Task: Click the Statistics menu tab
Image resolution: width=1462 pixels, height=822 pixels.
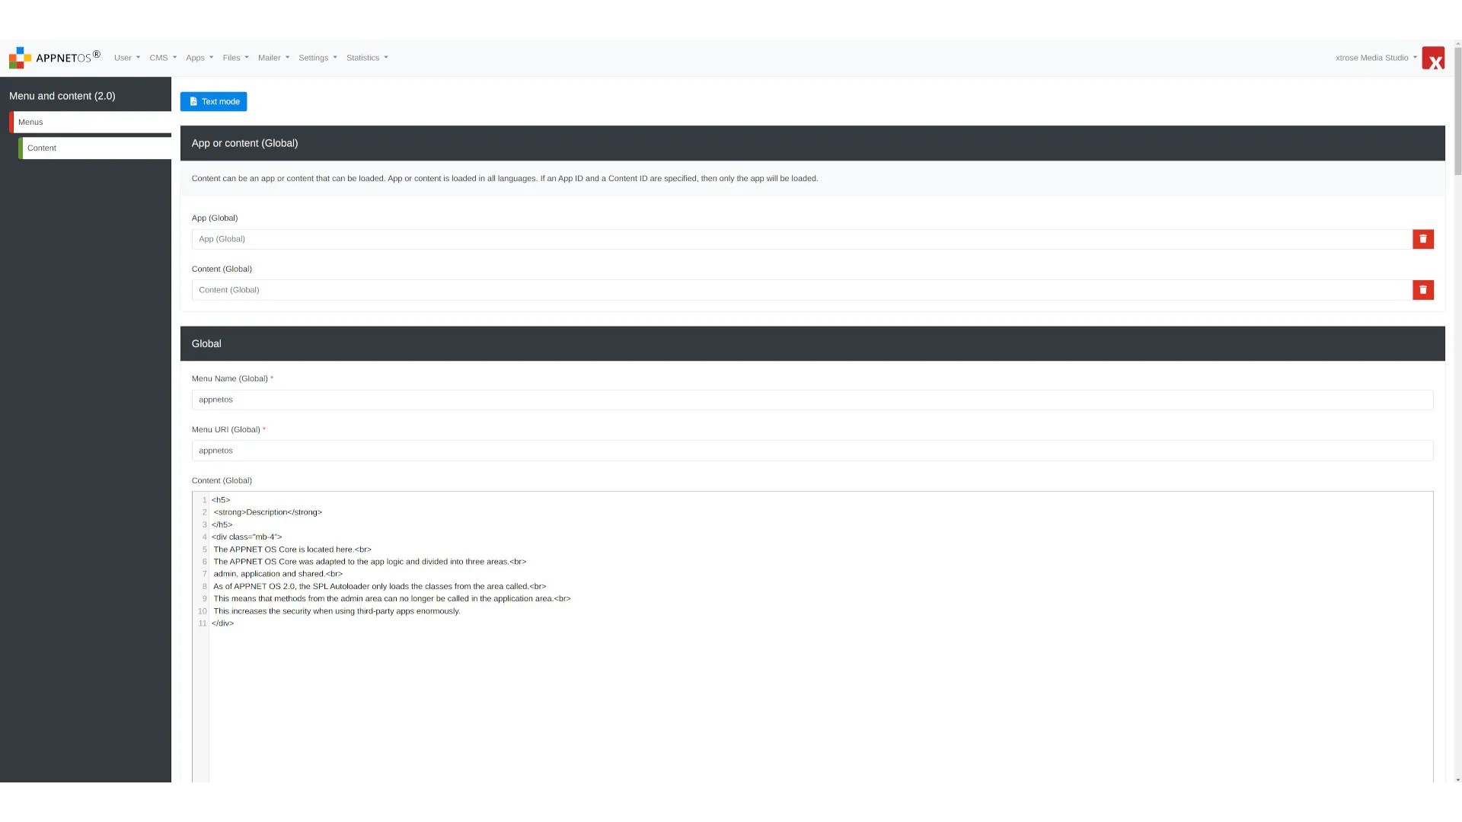Action: click(366, 57)
